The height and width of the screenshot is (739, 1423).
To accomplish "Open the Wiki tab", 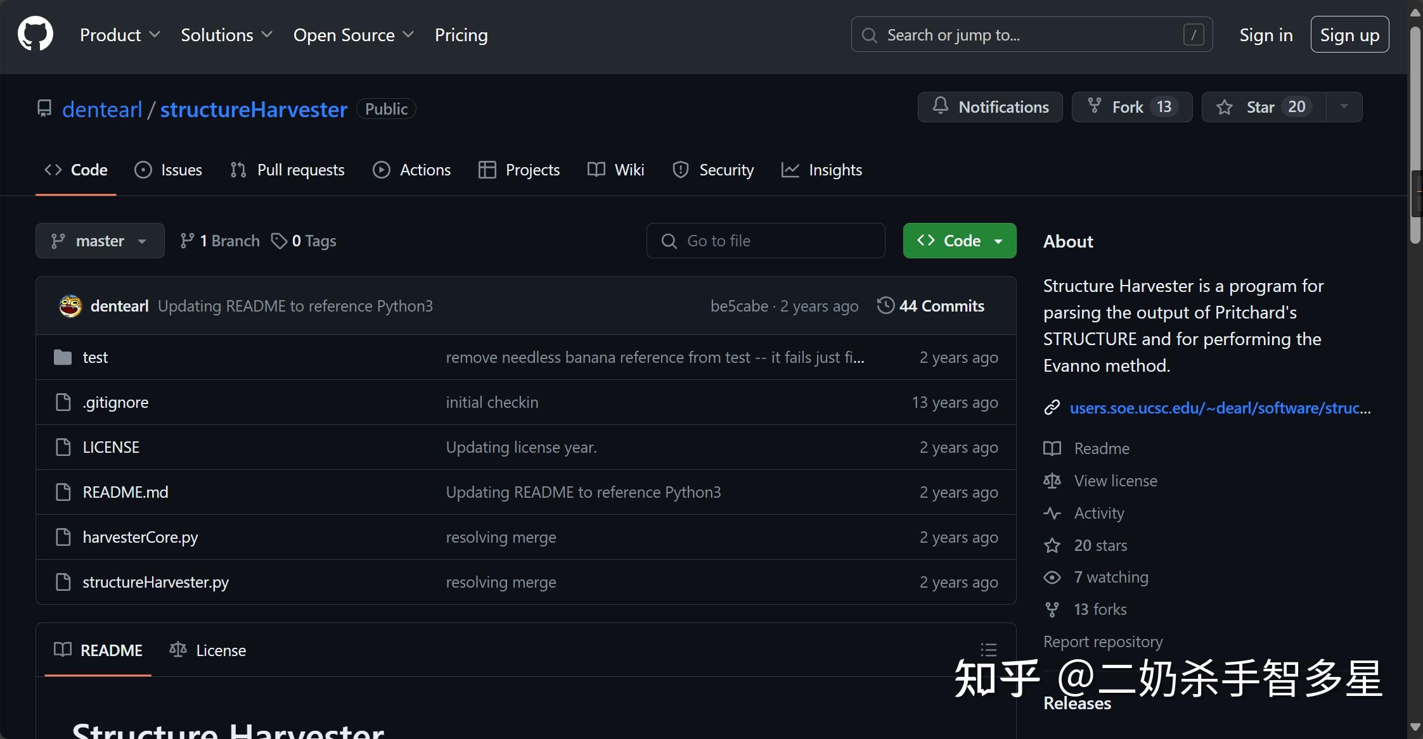I will pyautogui.click(x=615, y=170).
